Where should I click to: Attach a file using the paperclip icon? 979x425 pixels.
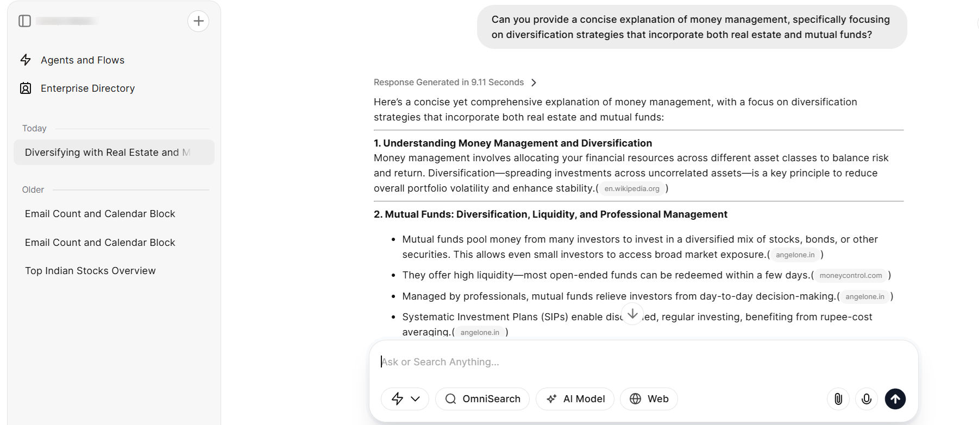(x=838, y=399)
